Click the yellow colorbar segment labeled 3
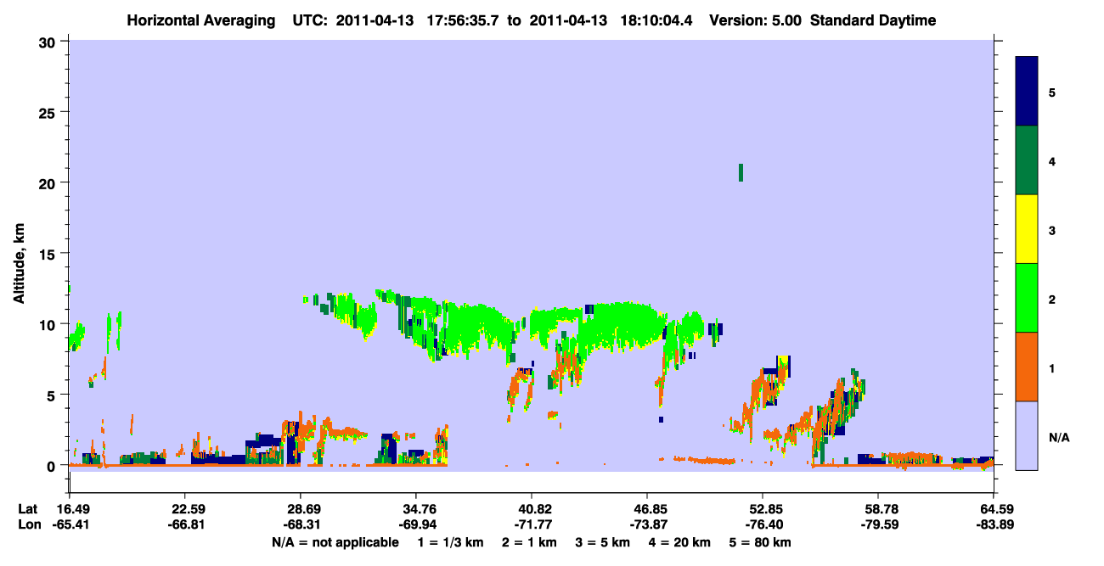Image resolution: width=1104 pixels, height=566 pixels. coord(1027,229)
